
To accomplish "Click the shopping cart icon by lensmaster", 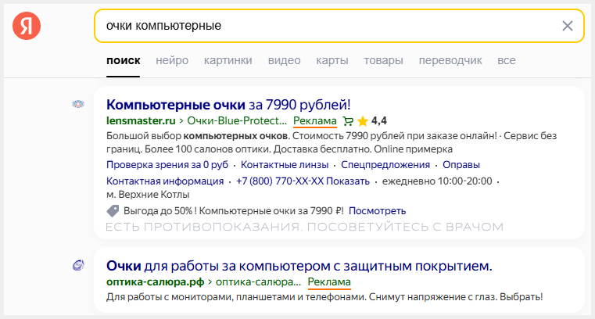I will (348, 121).
